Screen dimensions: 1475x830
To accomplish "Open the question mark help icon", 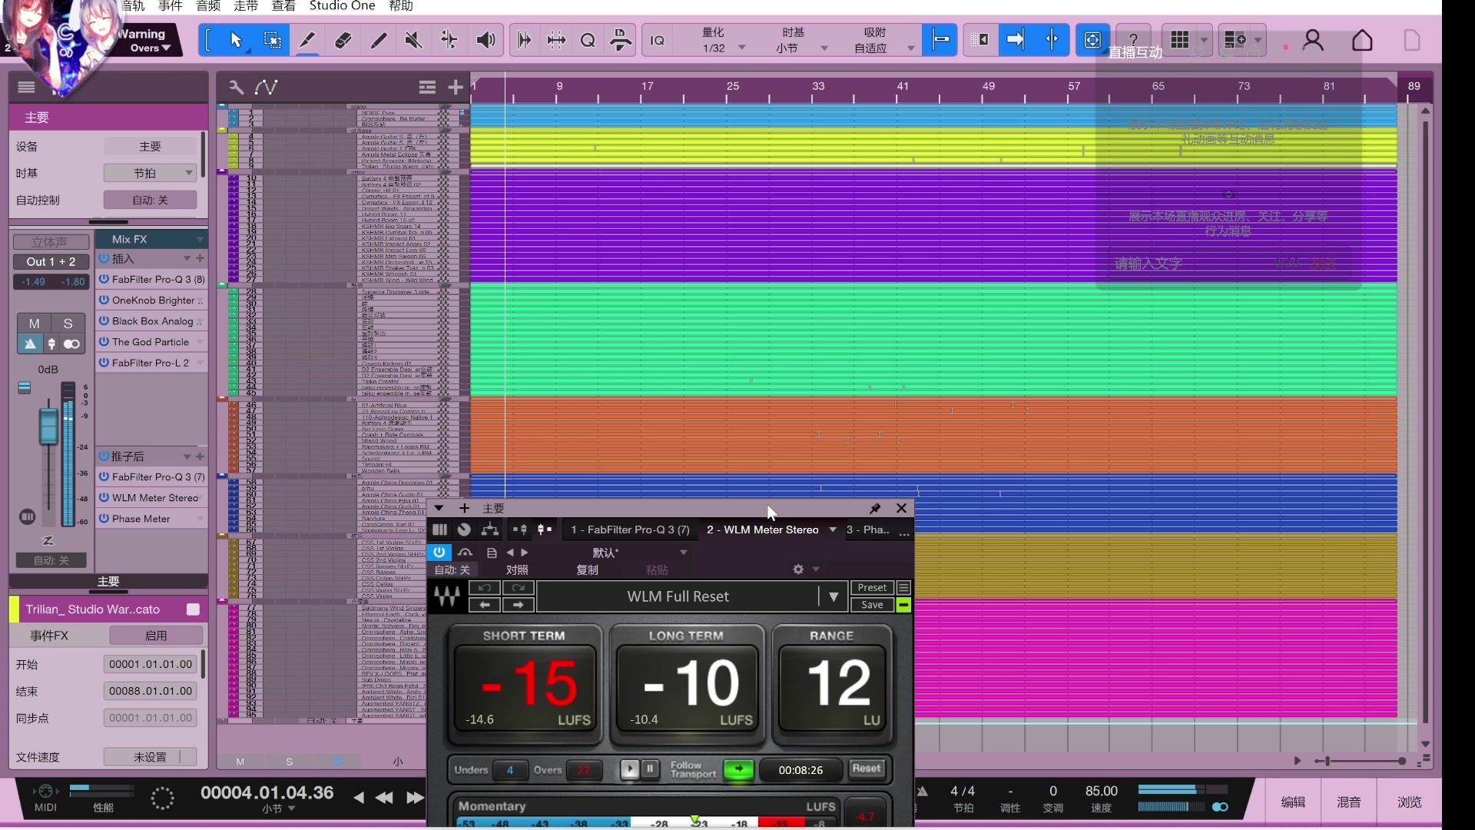I will click(x=1132, y=40).
